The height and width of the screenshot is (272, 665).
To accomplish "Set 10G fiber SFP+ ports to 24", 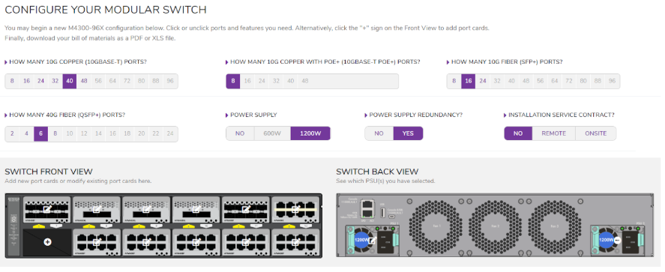I will pos(483,82).
